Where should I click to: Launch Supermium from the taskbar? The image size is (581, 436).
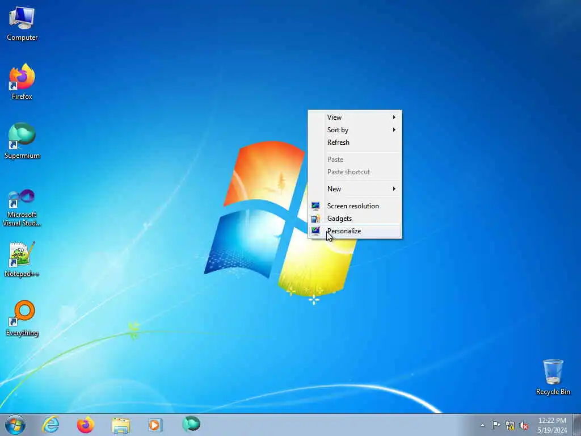coord(191,424)
